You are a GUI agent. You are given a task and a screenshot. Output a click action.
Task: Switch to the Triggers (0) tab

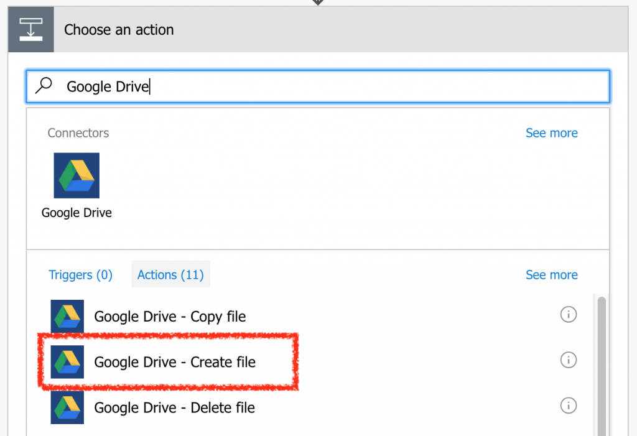pos(80,275)
